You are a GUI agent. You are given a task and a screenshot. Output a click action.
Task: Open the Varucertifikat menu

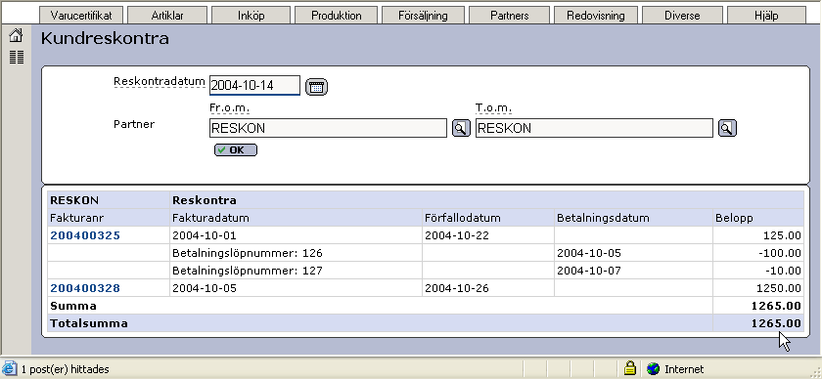(x=81, y=16)
